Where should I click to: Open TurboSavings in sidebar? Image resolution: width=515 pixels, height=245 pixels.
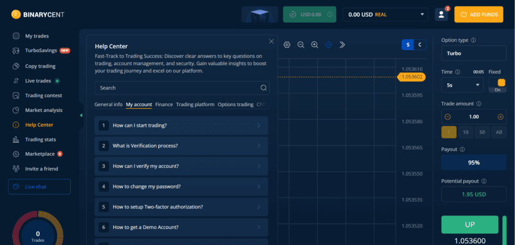point(41,51)
